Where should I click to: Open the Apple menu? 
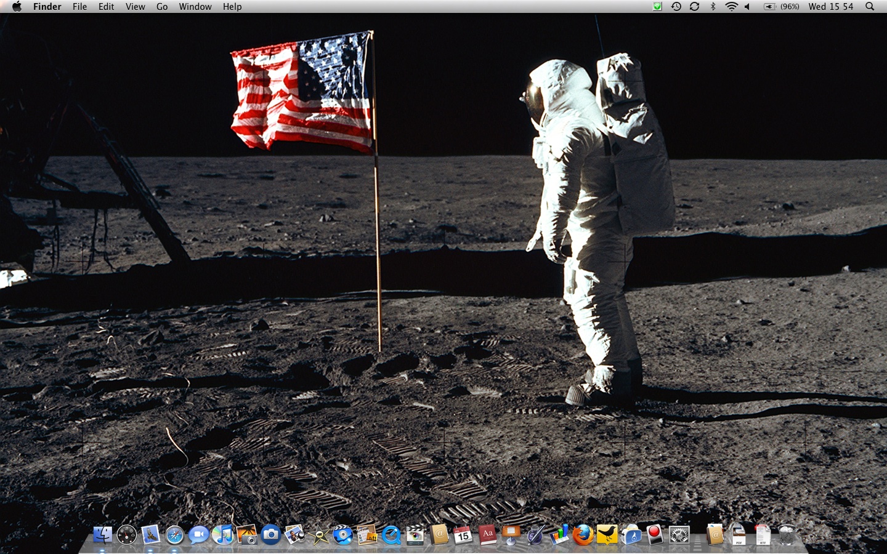(x=17, y=7)
